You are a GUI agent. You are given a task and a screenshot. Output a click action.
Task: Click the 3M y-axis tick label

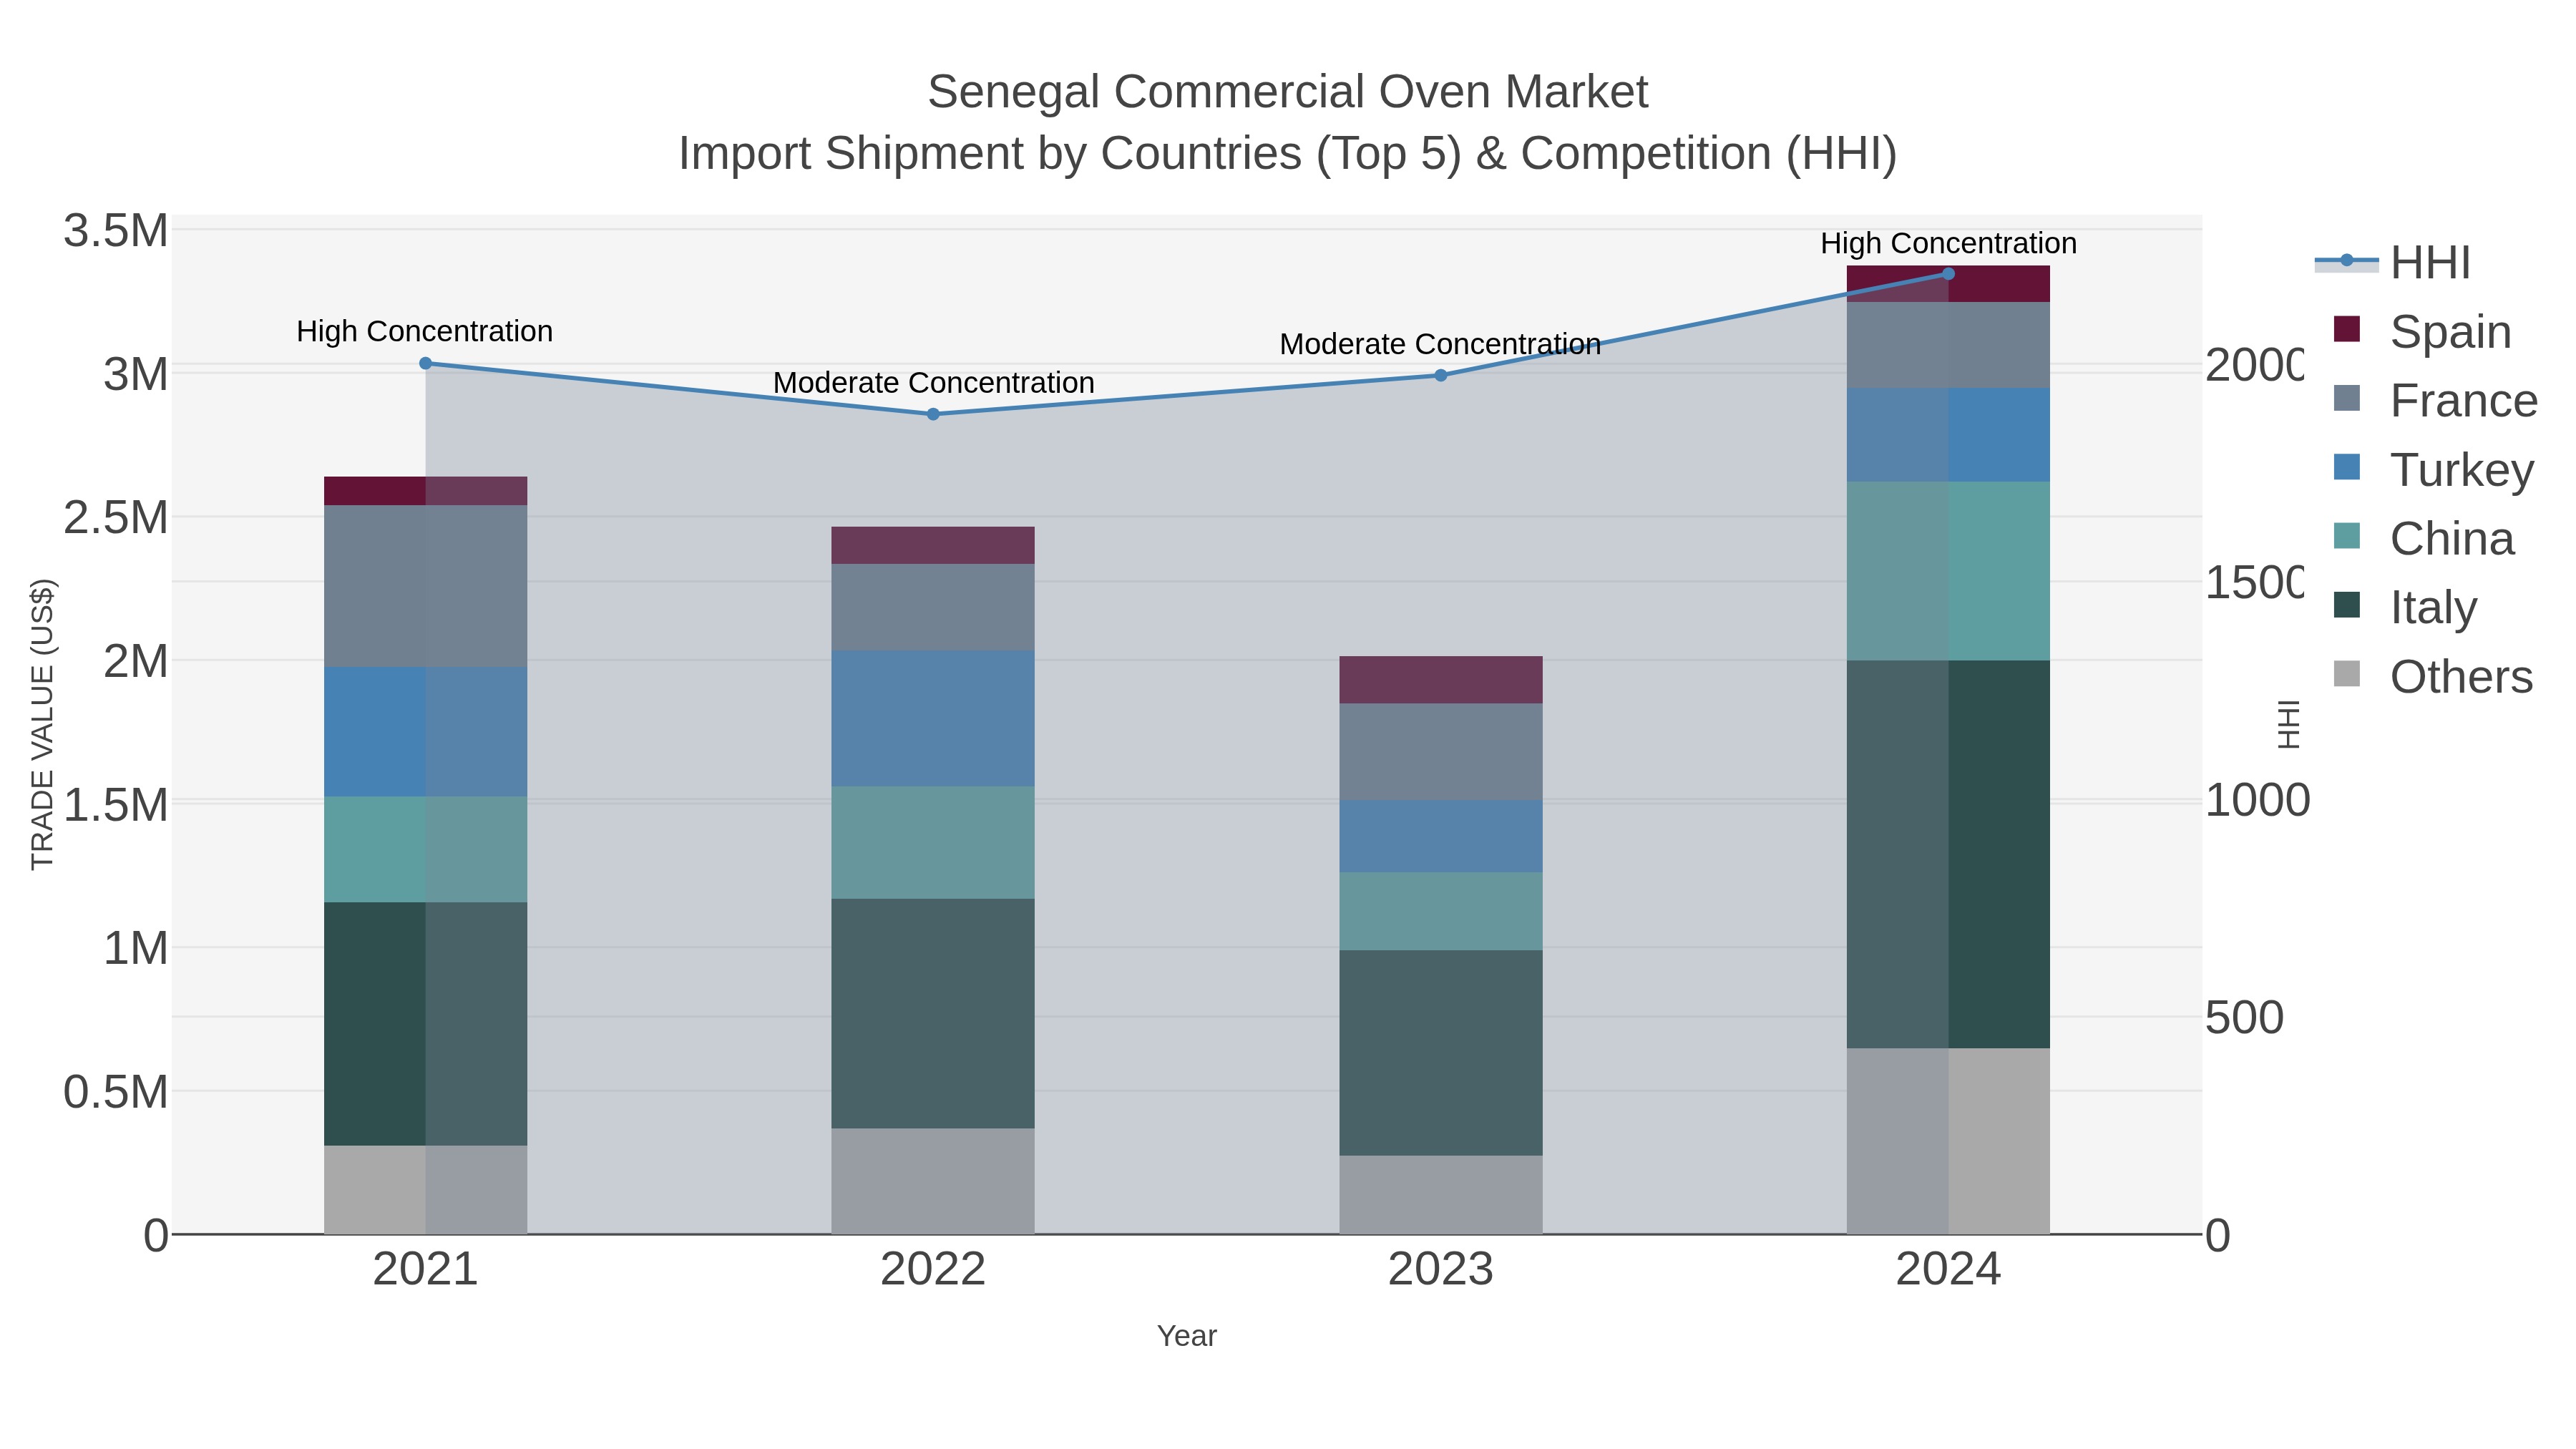136,375
